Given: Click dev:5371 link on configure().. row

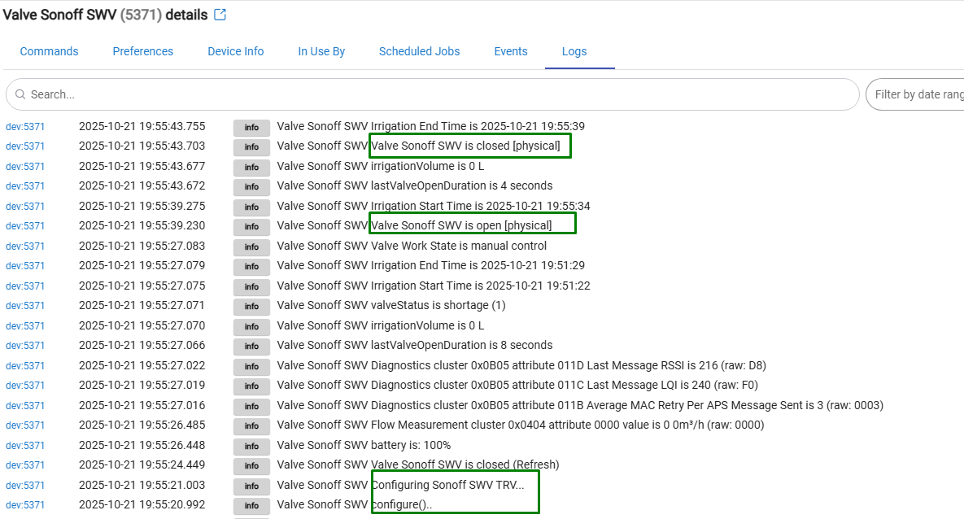Looking at the screenshot, I should (25, 505).
